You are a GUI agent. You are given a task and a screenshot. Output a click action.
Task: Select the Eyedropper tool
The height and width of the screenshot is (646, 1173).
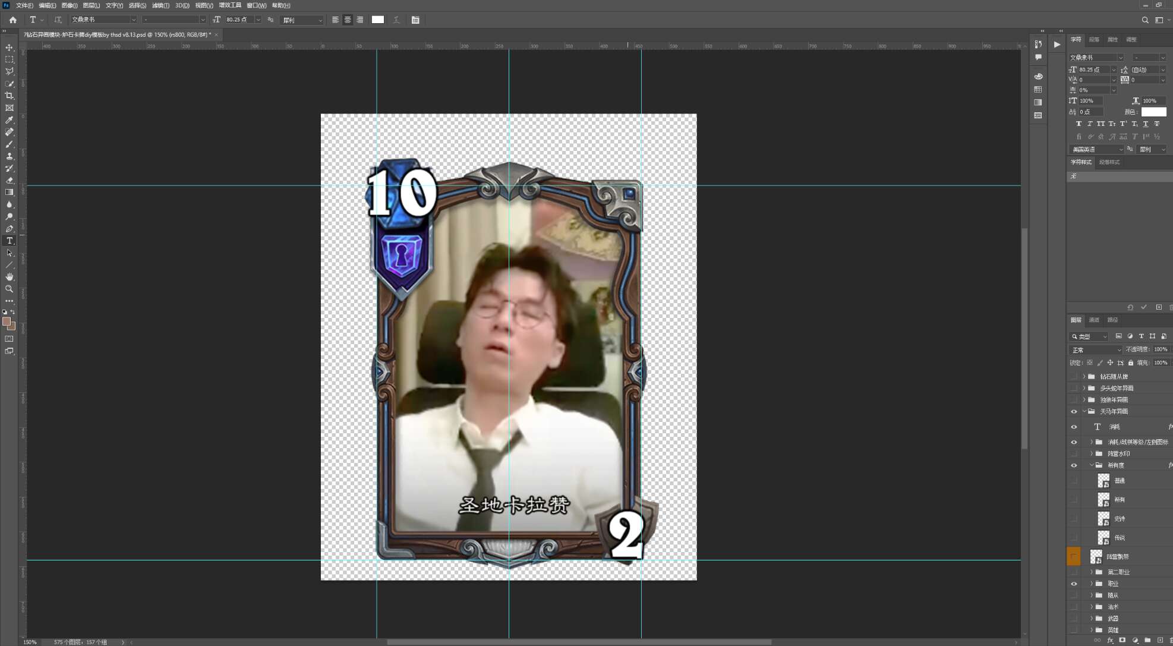9,120
